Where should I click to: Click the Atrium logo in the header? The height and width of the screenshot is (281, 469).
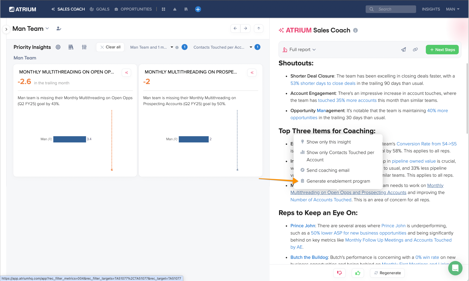pyautogui.click(x=23, y=9)
